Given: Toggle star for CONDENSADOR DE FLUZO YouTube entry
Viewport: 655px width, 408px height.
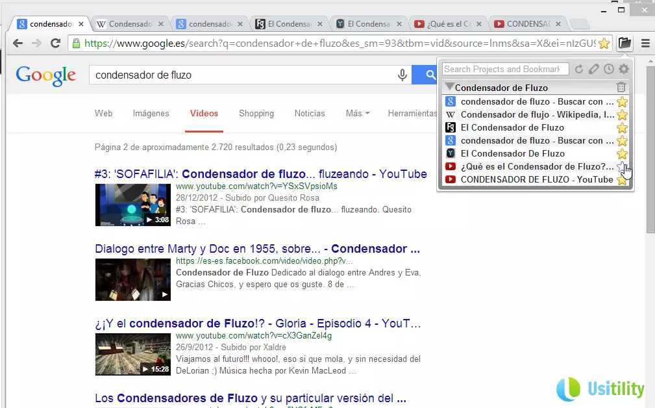Looking at the screenshot, I should (x=622, y=180).
